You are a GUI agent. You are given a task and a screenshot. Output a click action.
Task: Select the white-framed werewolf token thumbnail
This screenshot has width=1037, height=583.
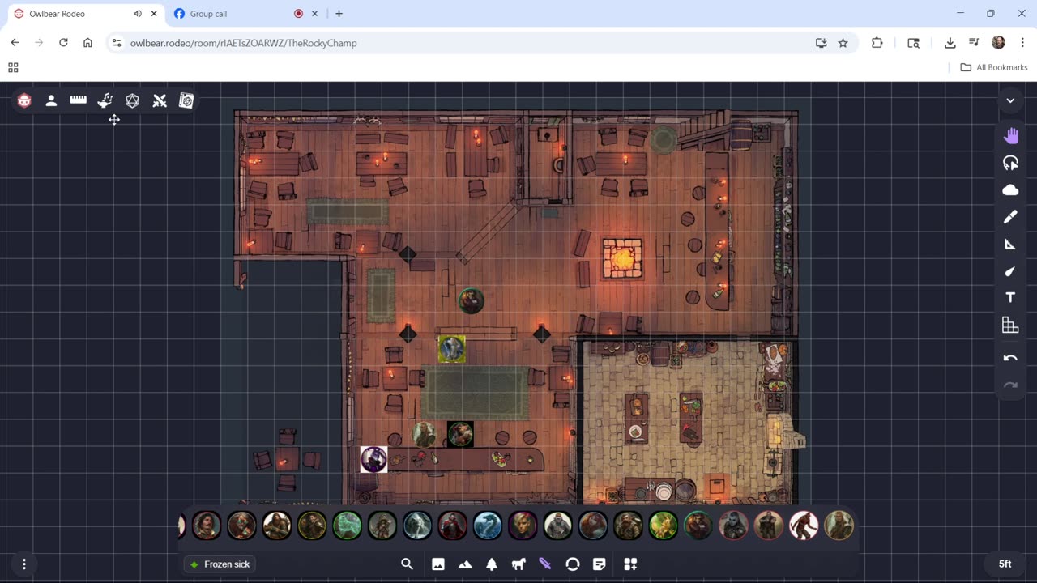(x=804, y=526)
